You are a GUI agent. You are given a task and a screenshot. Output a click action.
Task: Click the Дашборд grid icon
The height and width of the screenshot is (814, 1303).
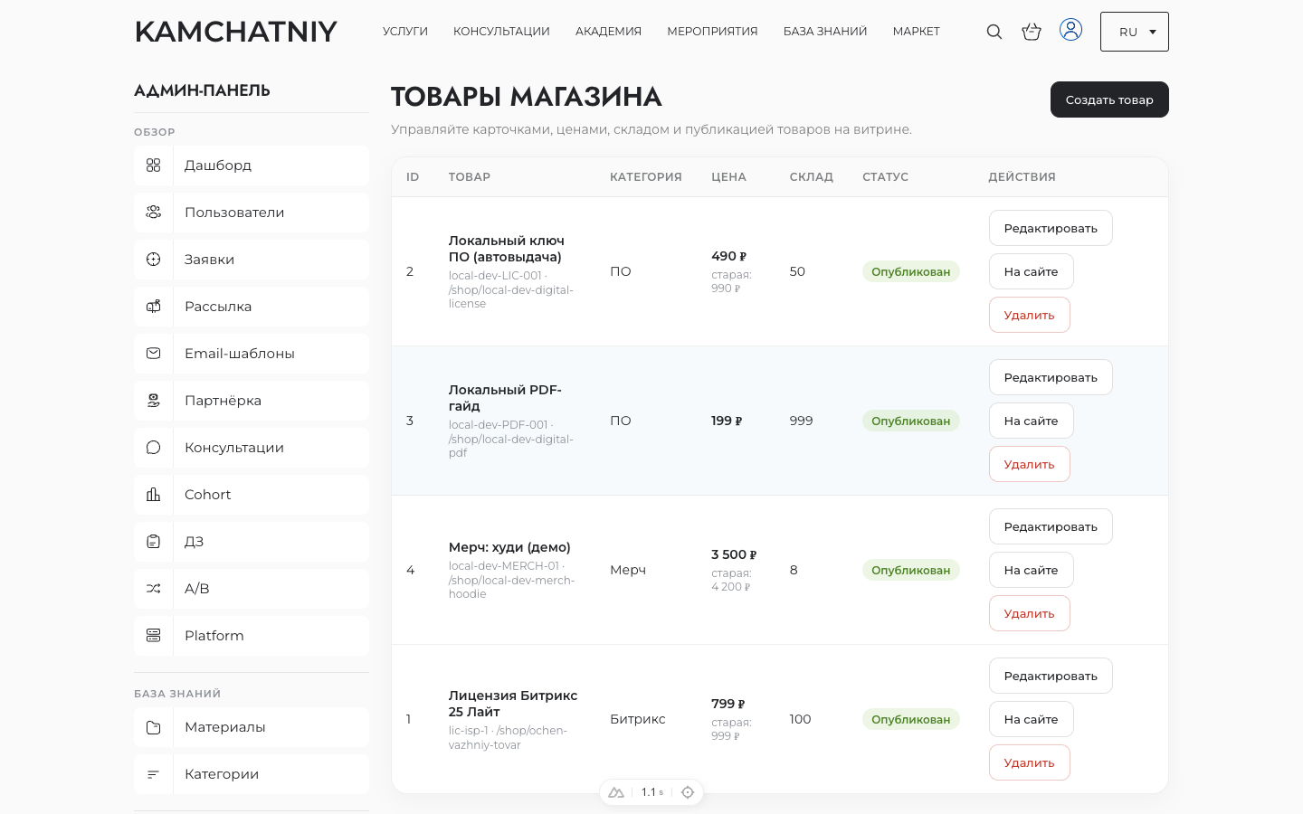point(154,166)
